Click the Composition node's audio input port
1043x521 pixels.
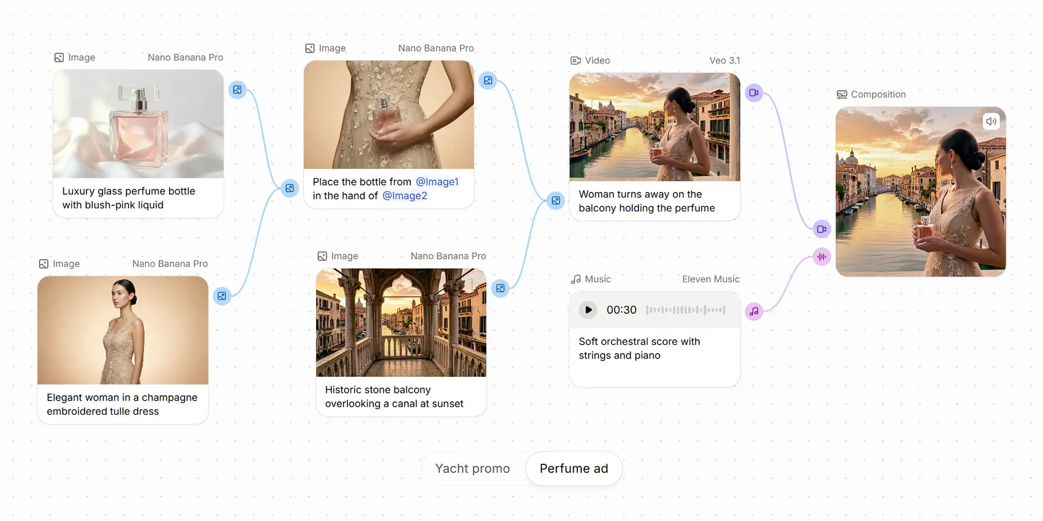coord(822,257)
